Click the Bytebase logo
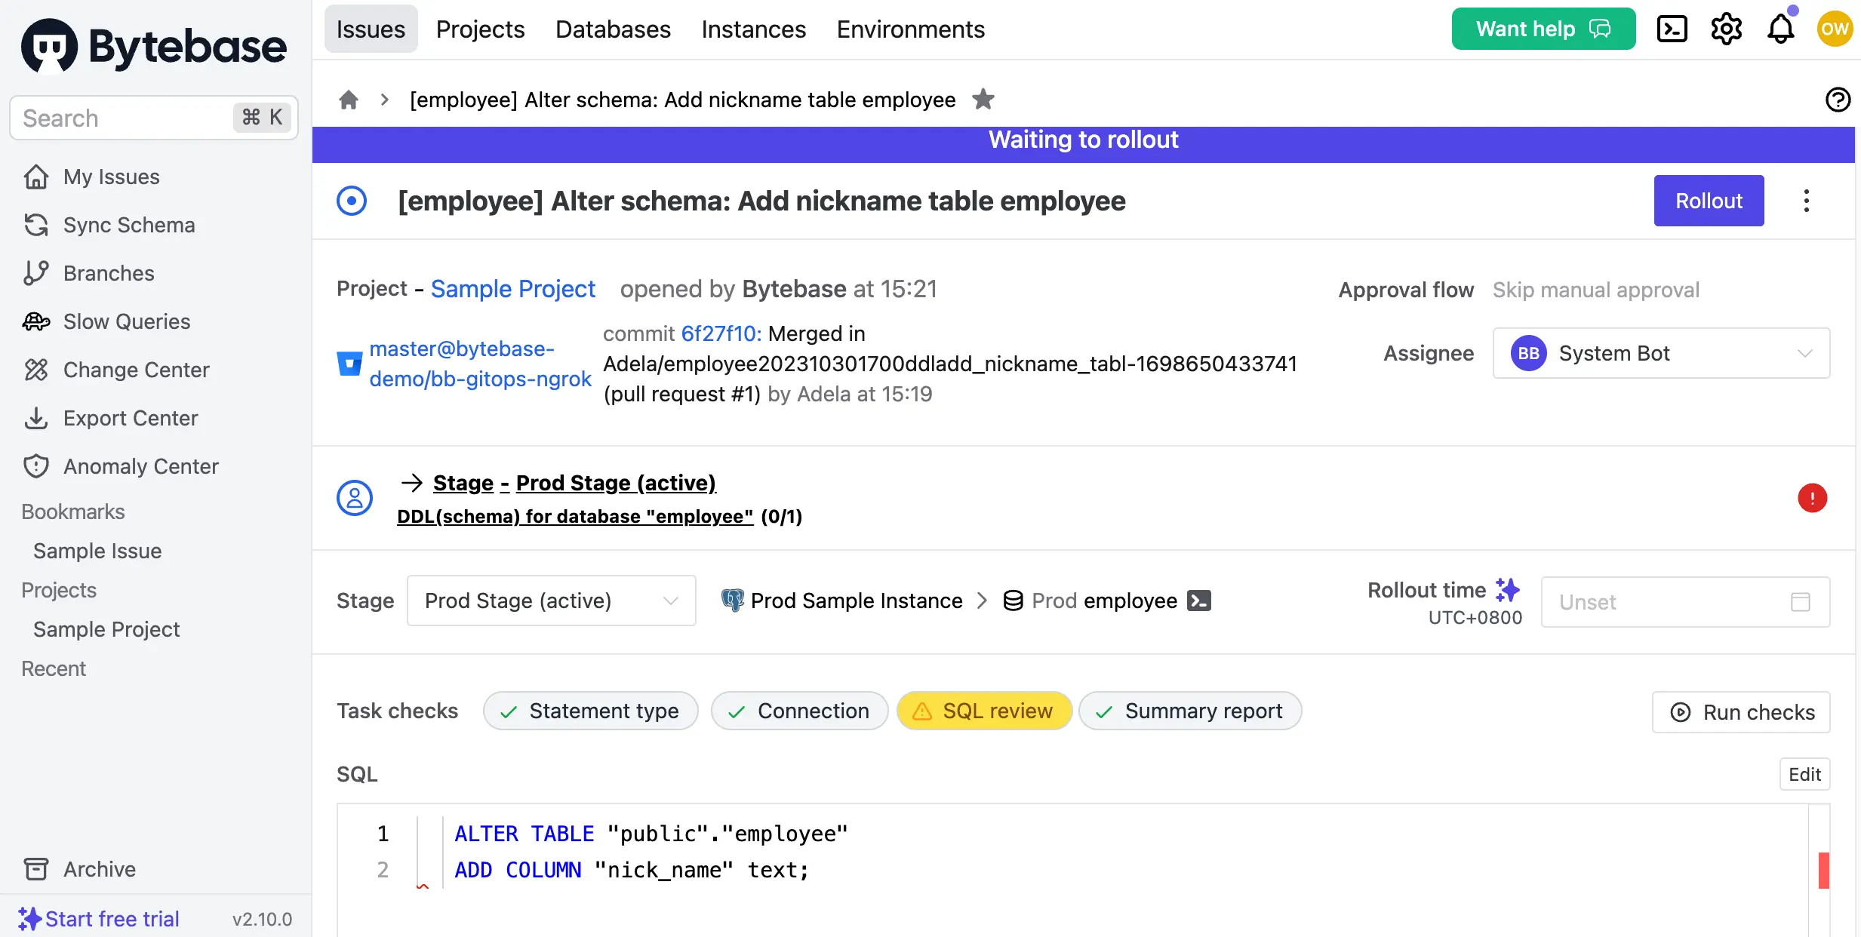 [x=155, y=47]
